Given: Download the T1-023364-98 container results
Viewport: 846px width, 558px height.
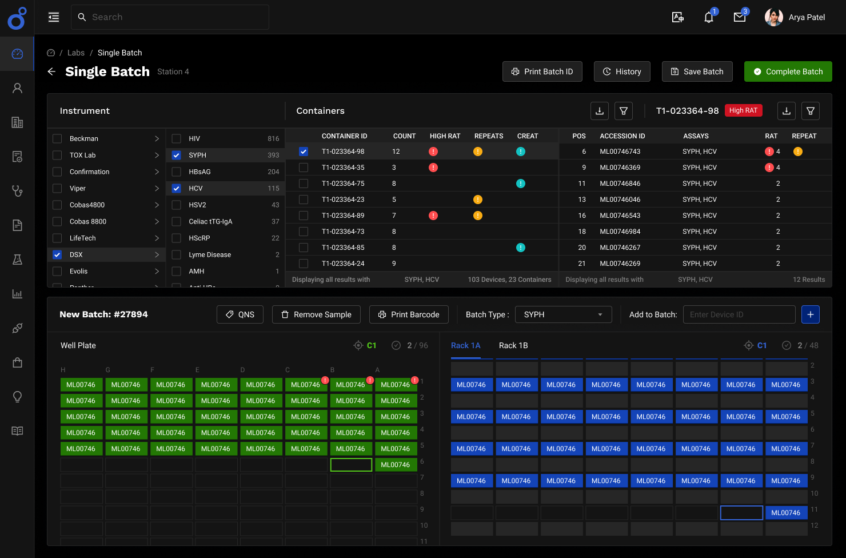Looking at the screenshot, I should click(x=787, y=111).
